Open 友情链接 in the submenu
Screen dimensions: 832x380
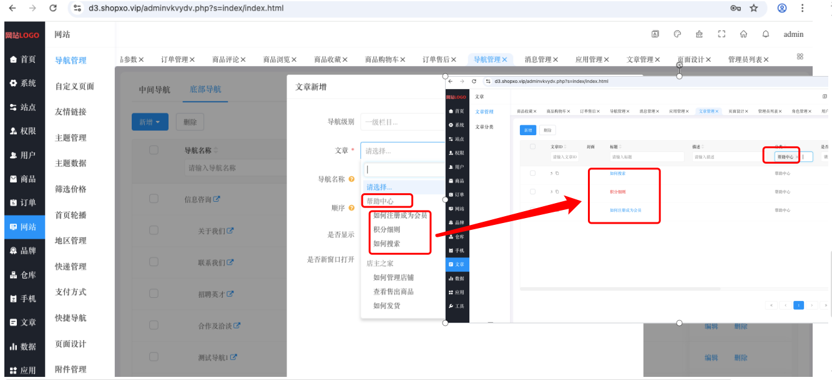71,112
